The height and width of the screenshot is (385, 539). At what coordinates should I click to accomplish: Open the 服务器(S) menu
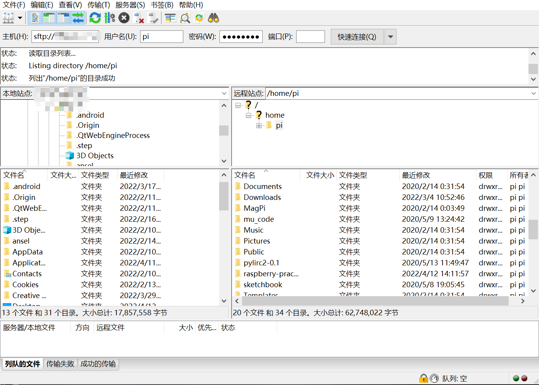pyautogui.click(x=130, y=5)
